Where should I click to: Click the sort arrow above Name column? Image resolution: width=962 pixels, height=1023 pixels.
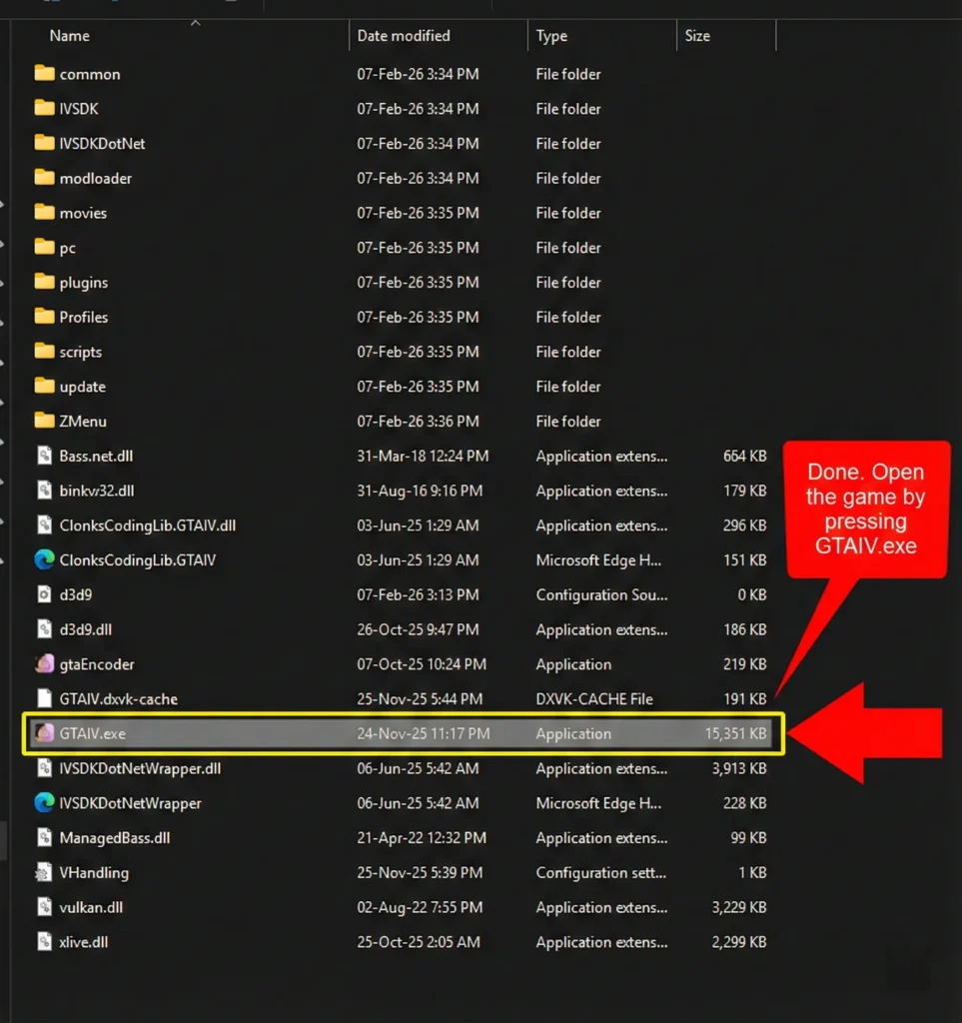[x=195, y=22]
